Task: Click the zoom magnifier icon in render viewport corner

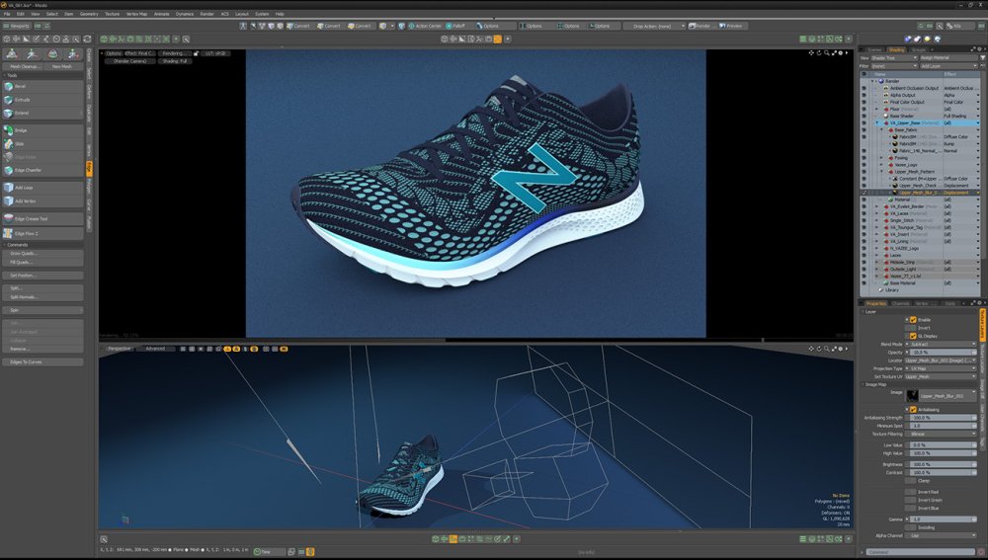Action: click(827, 53)
